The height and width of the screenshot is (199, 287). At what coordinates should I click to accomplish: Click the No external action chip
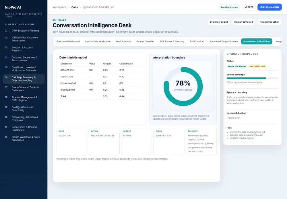(x=269, y=22)
